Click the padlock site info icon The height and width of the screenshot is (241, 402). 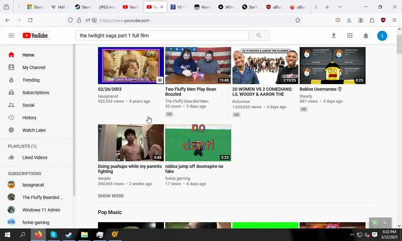[x=79, y=20]
